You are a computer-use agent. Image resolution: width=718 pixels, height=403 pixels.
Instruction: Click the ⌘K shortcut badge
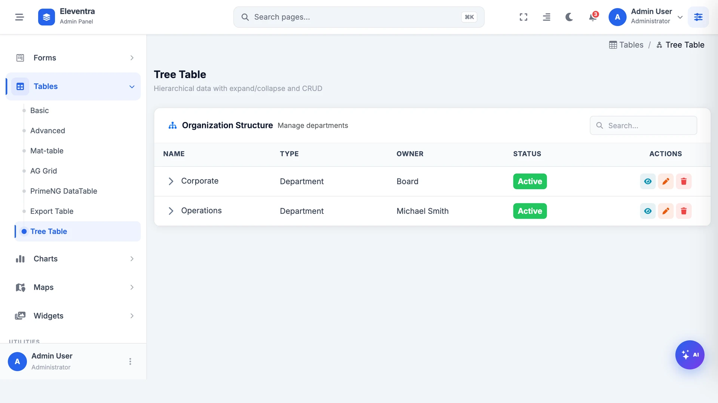(x=469, y=17)
